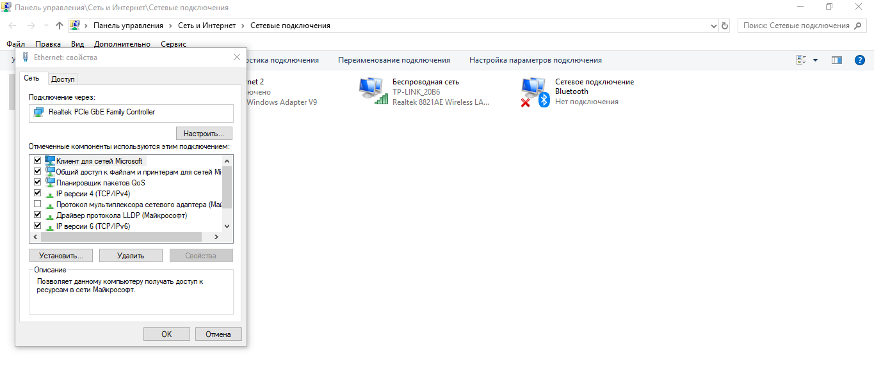The image size is (874, 383).
Task: Select the Bluetooth network connection icon
Action: [536, 92]
